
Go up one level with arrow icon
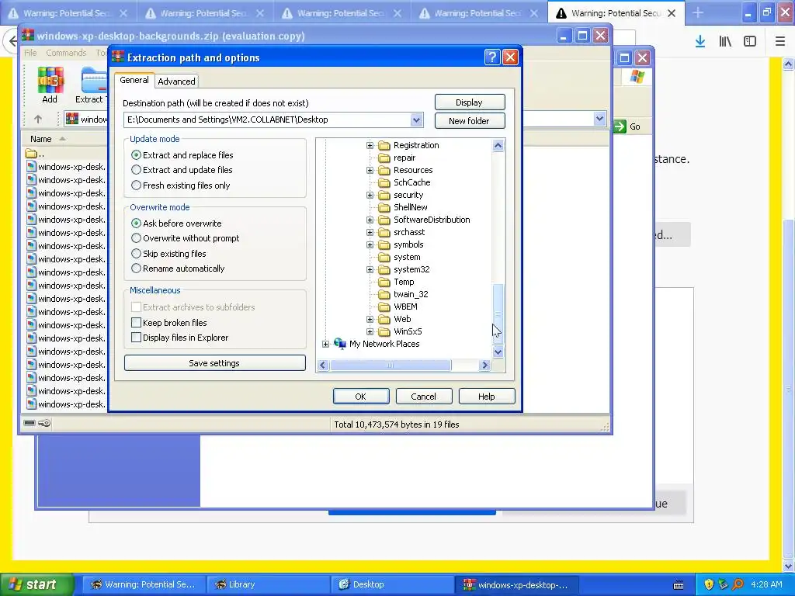click(38, 119)
